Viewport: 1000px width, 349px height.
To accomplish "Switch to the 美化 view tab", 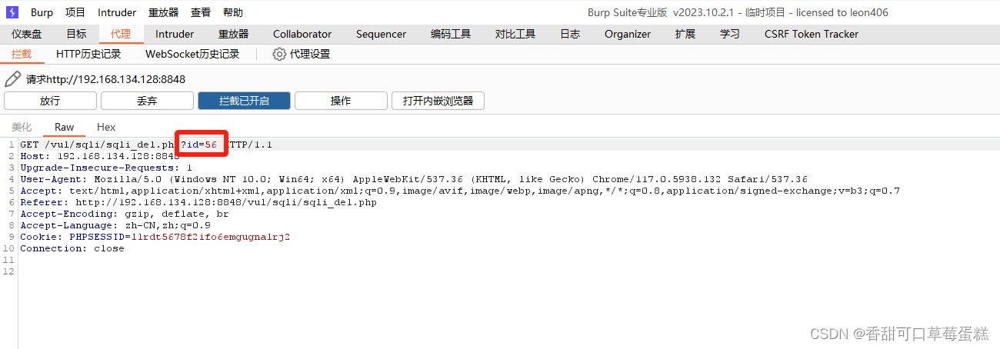I will (22, 127).
